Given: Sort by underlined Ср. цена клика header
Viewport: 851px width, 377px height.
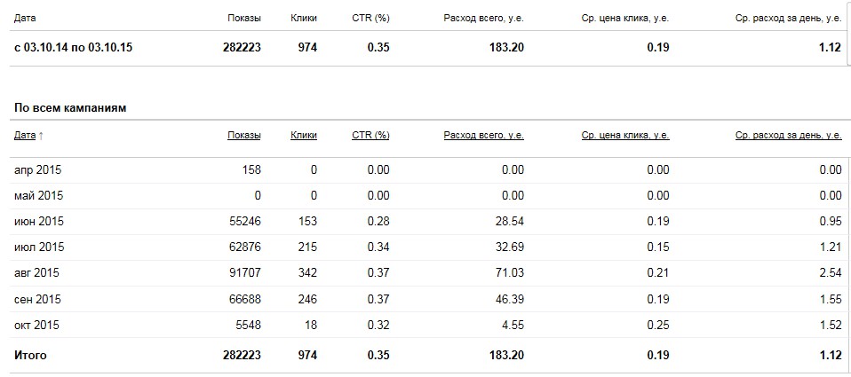Looking at the screenshot, I should (625, 135).
